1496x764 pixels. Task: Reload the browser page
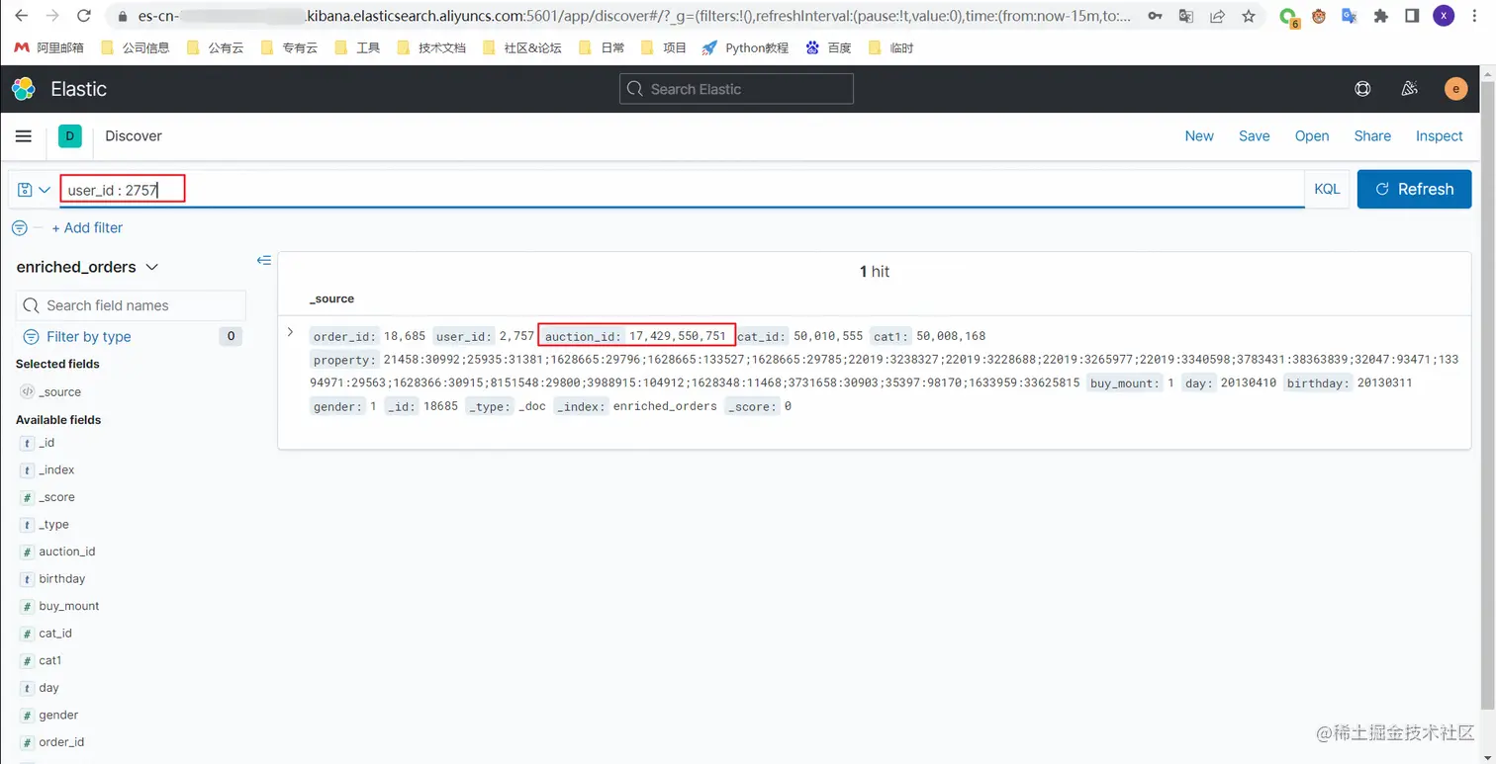tap(83, 16)
